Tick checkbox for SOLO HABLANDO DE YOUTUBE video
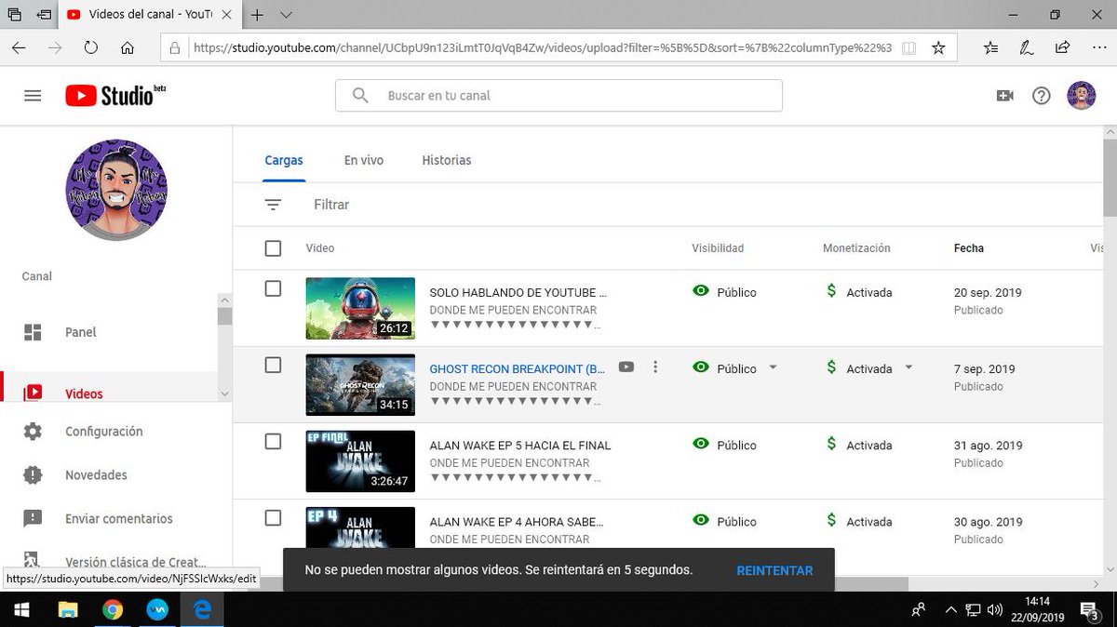1117x627 pixels. tap(273, 289)
